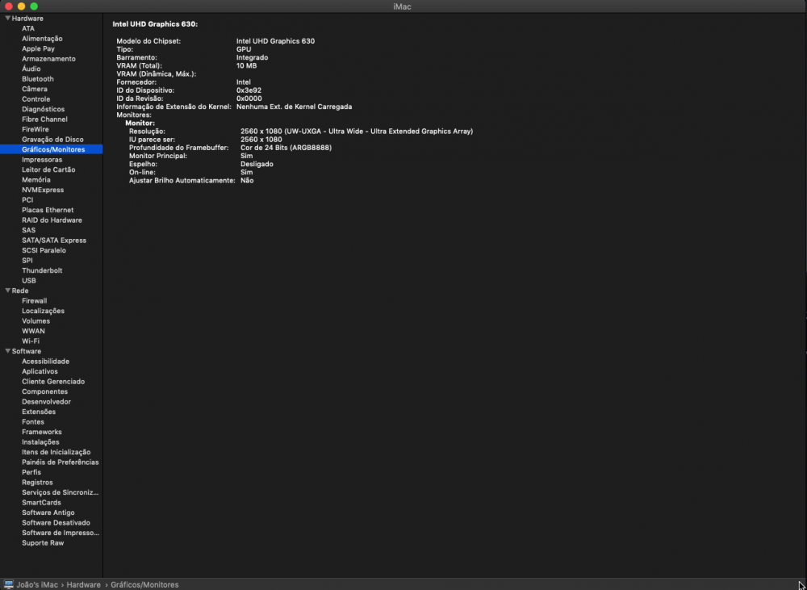Select Registros in the sidebar
This screenshot has width=807, height=590.
(x=37, y=483)
